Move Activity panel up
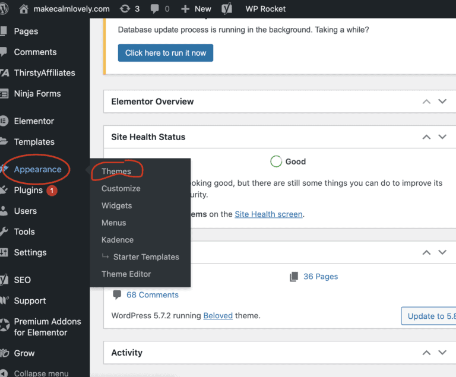 click(x=426, y=353)
